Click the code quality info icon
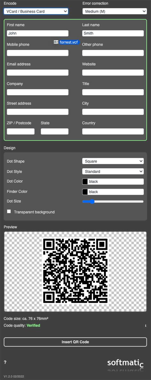Image resolution: width=151 pixels, height=380 pixels. (146, 325)
